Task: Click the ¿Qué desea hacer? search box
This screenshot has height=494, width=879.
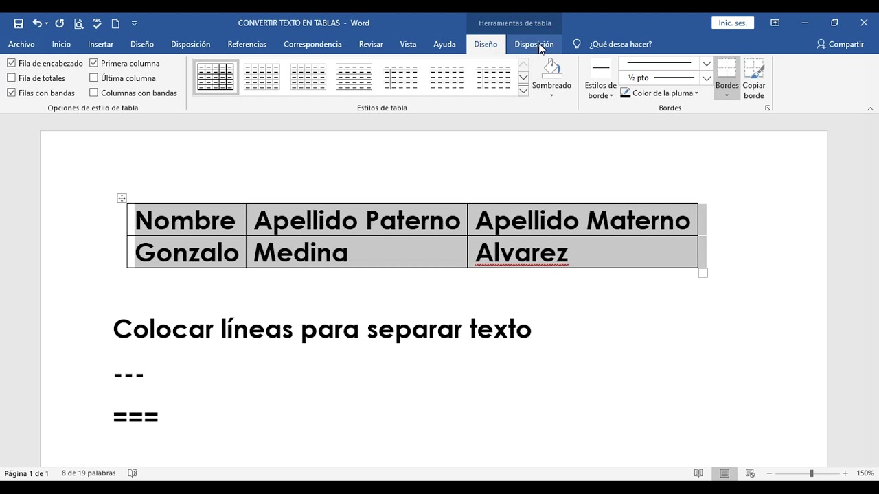Action: tap(620, 44)
